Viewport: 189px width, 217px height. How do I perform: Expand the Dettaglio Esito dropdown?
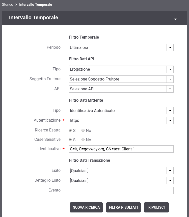(x=121, y=180)
